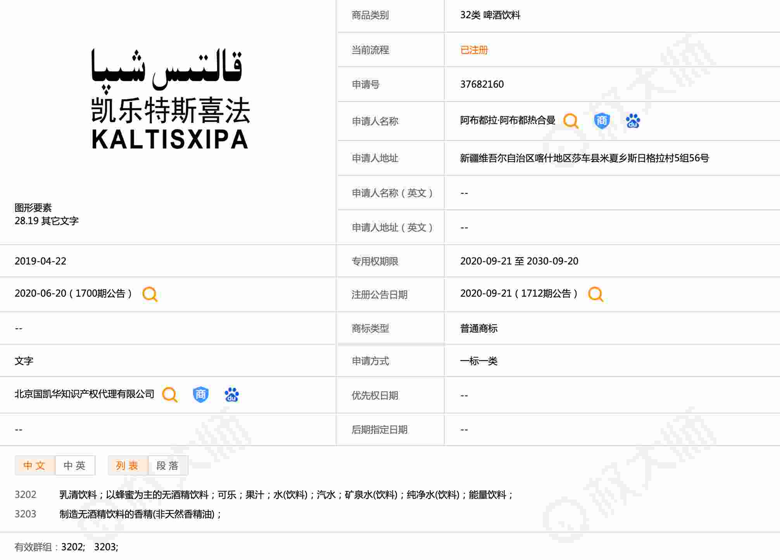Click group code 3202 in goods list
This screenshot has width=780, height=560.
(x=26, y=495)
